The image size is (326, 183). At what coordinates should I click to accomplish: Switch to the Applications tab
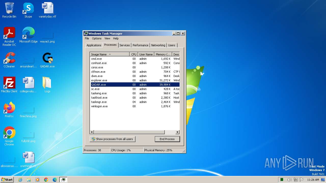(94, 45)
